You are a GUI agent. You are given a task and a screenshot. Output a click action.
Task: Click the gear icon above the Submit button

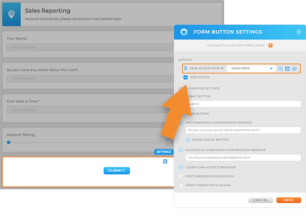165,161
